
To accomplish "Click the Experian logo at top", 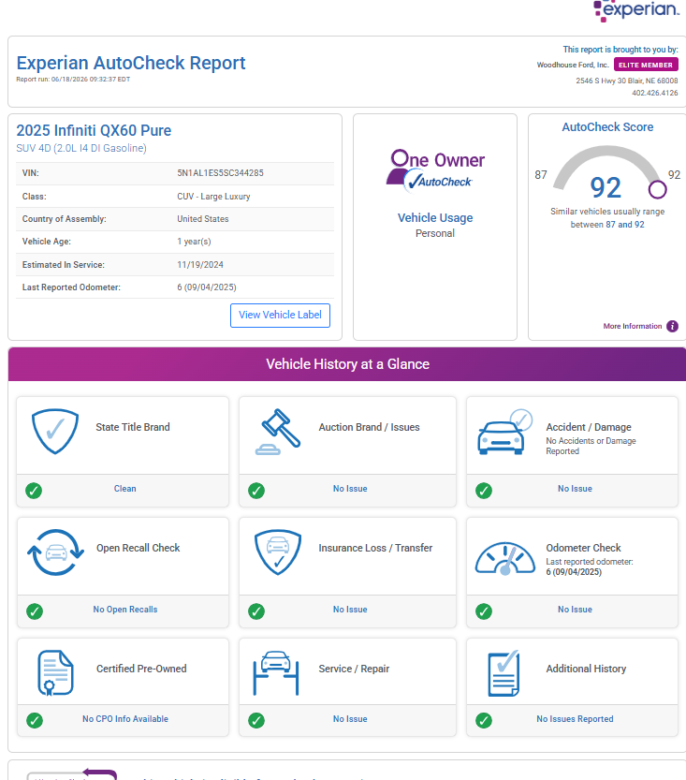I will click(x=636, y=10).
